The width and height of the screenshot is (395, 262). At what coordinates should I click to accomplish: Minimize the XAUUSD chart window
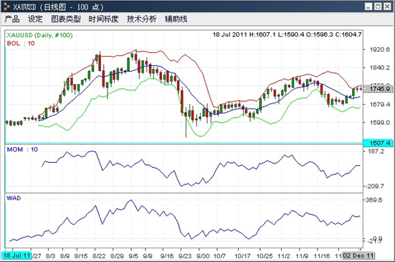[x=368, y=6]
